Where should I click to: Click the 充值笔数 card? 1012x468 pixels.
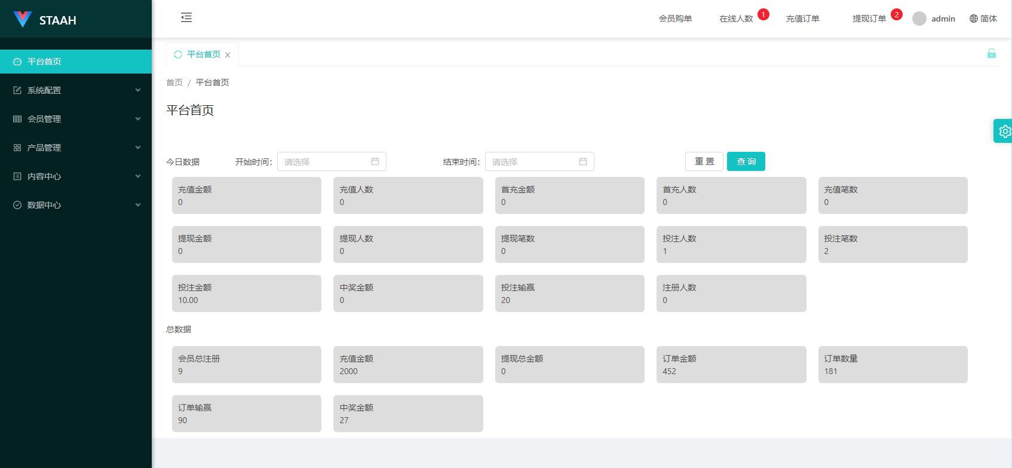click(893, 195)
